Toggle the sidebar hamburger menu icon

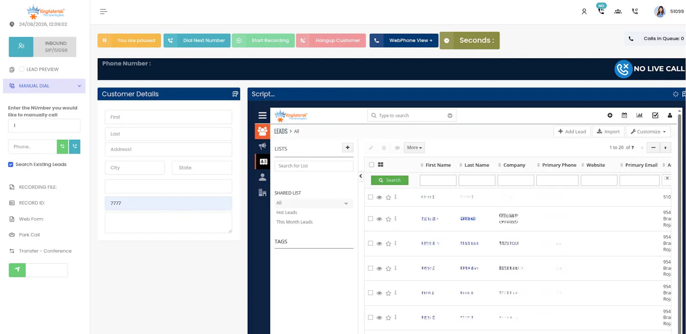103,12
